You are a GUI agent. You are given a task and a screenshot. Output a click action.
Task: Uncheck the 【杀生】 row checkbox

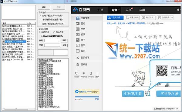3,59
